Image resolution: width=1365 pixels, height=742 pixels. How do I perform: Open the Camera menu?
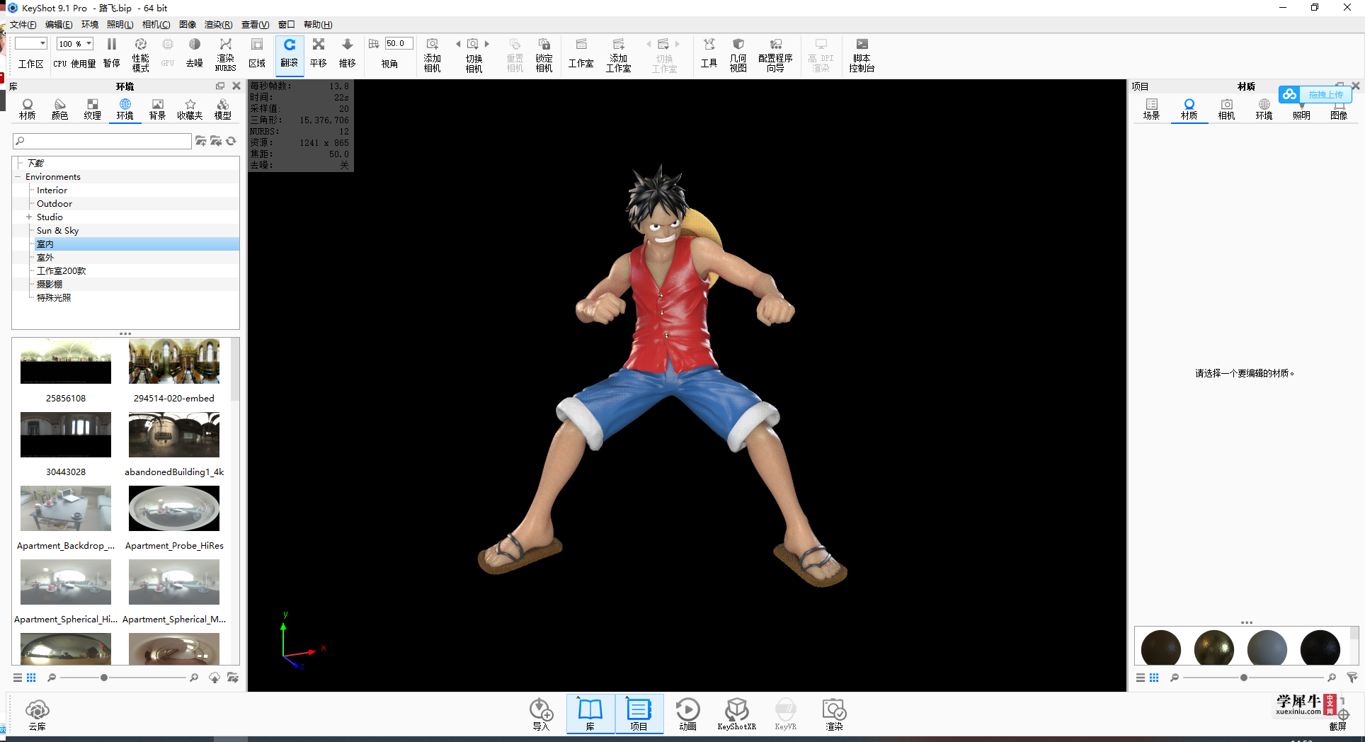pyautogui.click(x=156, y=25)
